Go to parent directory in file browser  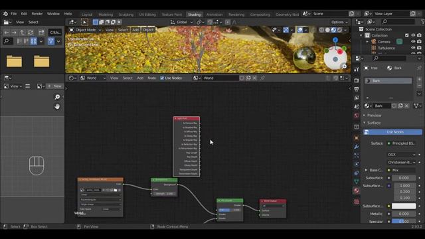point(22,33)
